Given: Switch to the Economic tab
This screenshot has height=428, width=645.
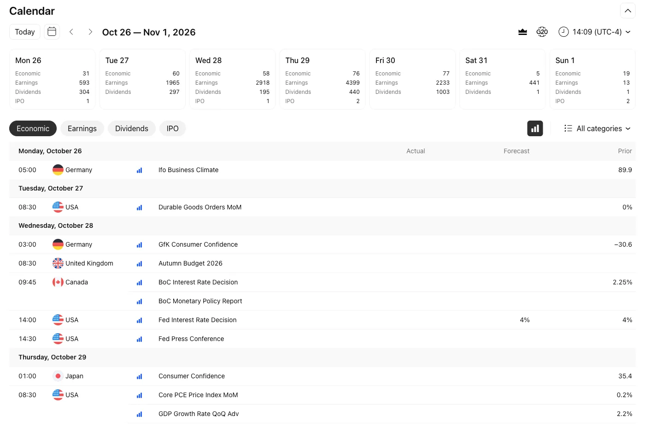Looking at the screenshot, I should click(x=33, y=128).
